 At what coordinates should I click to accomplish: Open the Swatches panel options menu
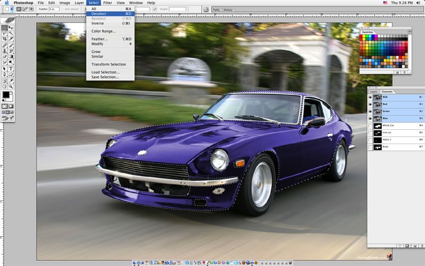coord(410,32)
